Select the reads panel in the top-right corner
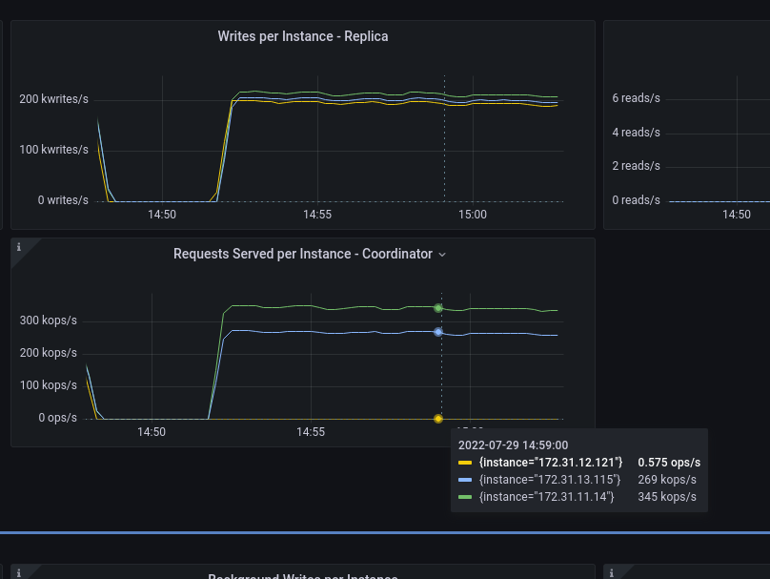 [686, 124]
